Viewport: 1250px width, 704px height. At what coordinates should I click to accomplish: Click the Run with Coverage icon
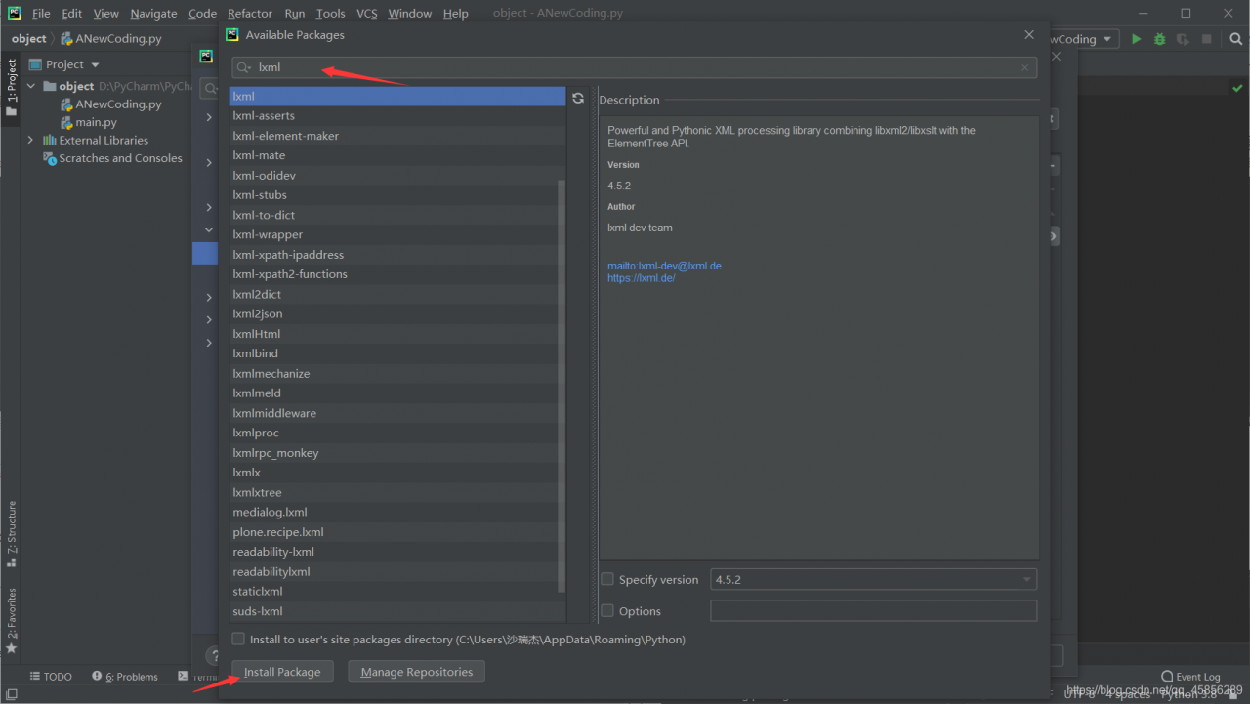[x=1183, y=39]
